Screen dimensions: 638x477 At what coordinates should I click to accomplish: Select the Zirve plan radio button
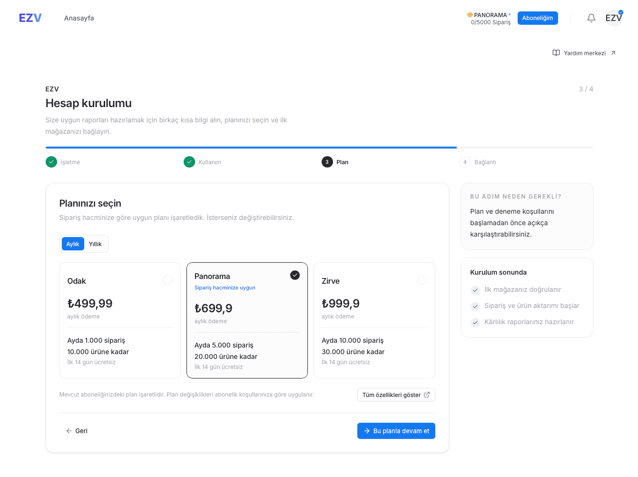click(x=422, y=280)
